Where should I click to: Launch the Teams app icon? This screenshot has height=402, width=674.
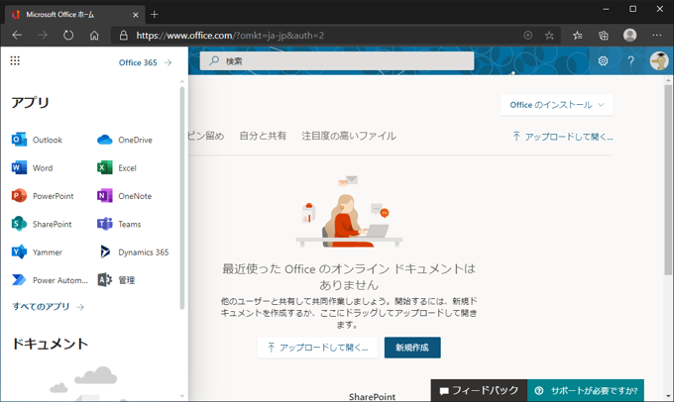click(x=104, y=224)
